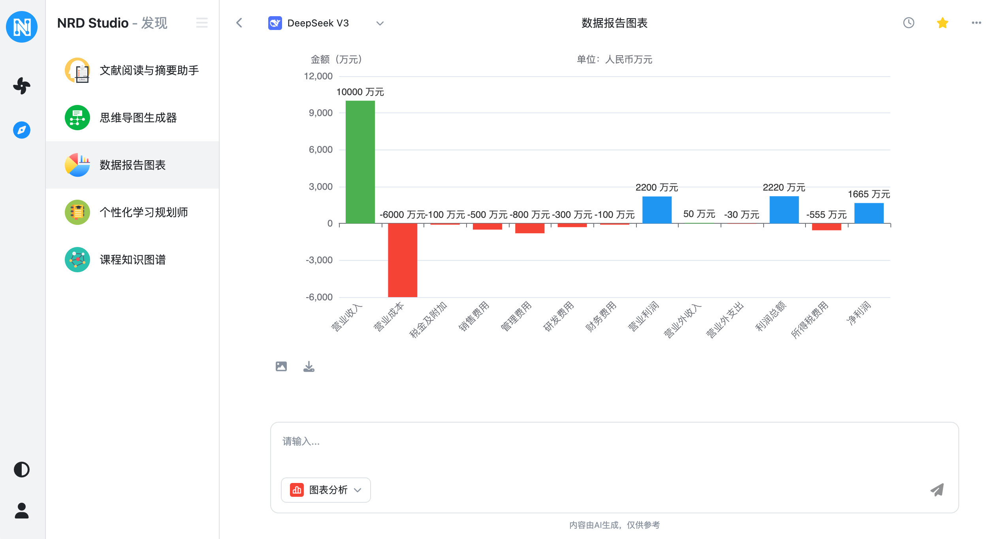
Task: Open the compass Discover icon
Action: click(22, 130)
